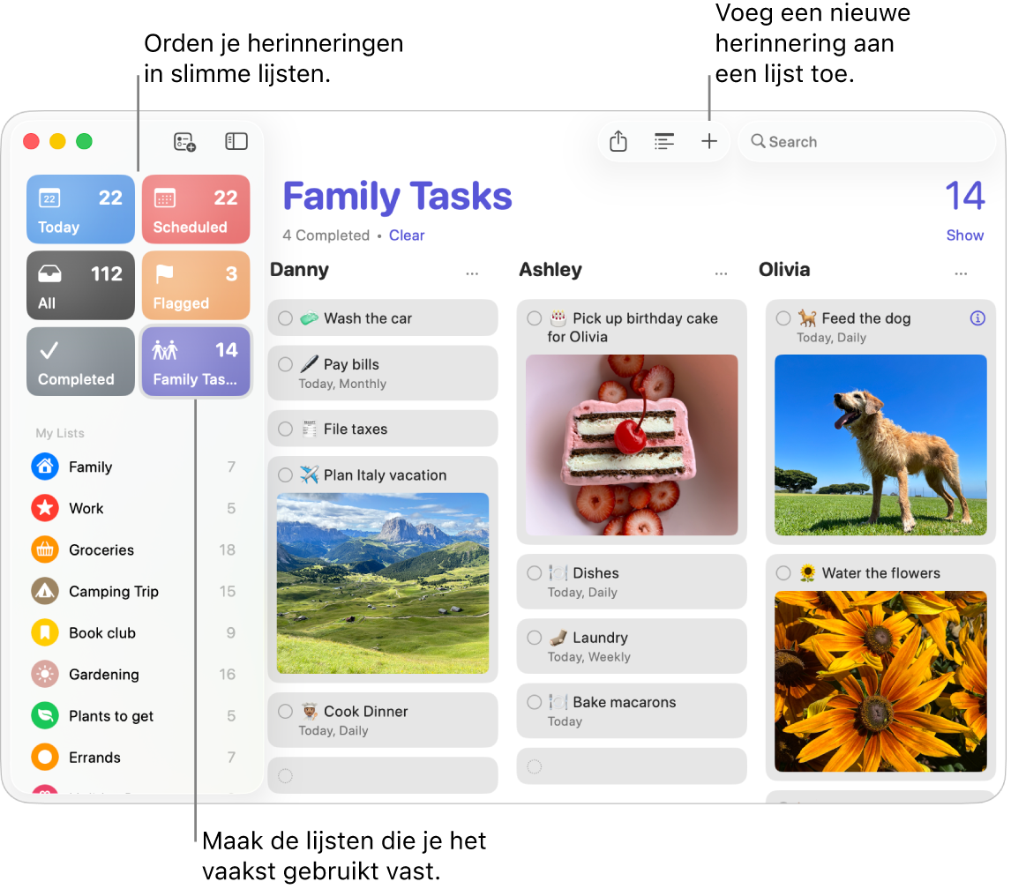
Task: Select the Gardening list row
Action: click(134, 675)
